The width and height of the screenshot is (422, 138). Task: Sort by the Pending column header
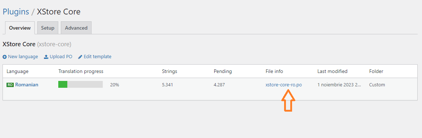click(223, 72)
